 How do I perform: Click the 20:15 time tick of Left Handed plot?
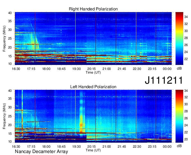[x=92, y=147]
